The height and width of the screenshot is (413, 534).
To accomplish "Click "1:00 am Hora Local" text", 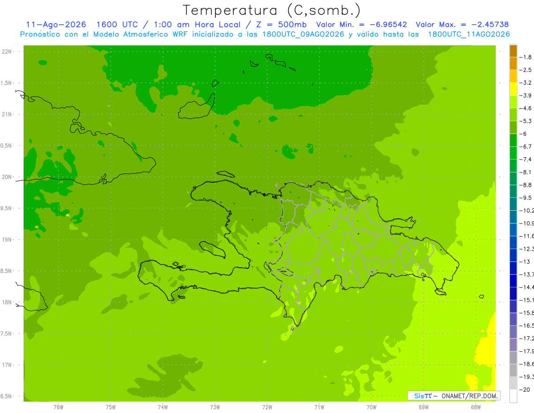I will click(x=197, y=25).
